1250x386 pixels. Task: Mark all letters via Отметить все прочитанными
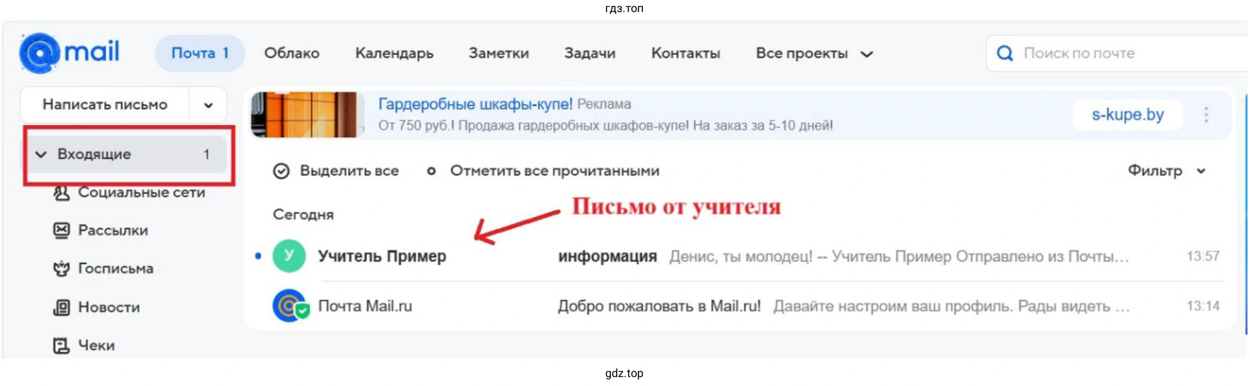555,171
